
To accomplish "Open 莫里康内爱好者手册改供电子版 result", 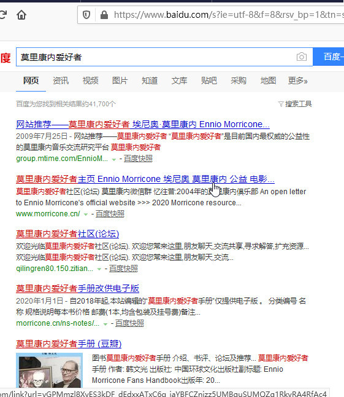I will (77, 288).
